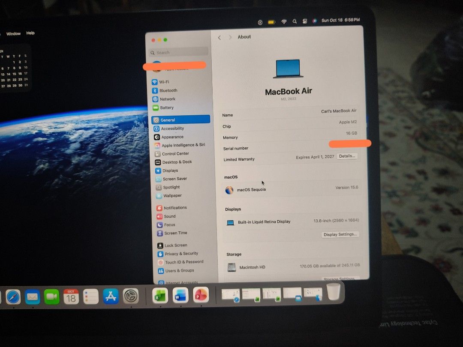This screenshot has width=463, height=347.
Task: Open Safari from the Dock
Action: point(13,296)
